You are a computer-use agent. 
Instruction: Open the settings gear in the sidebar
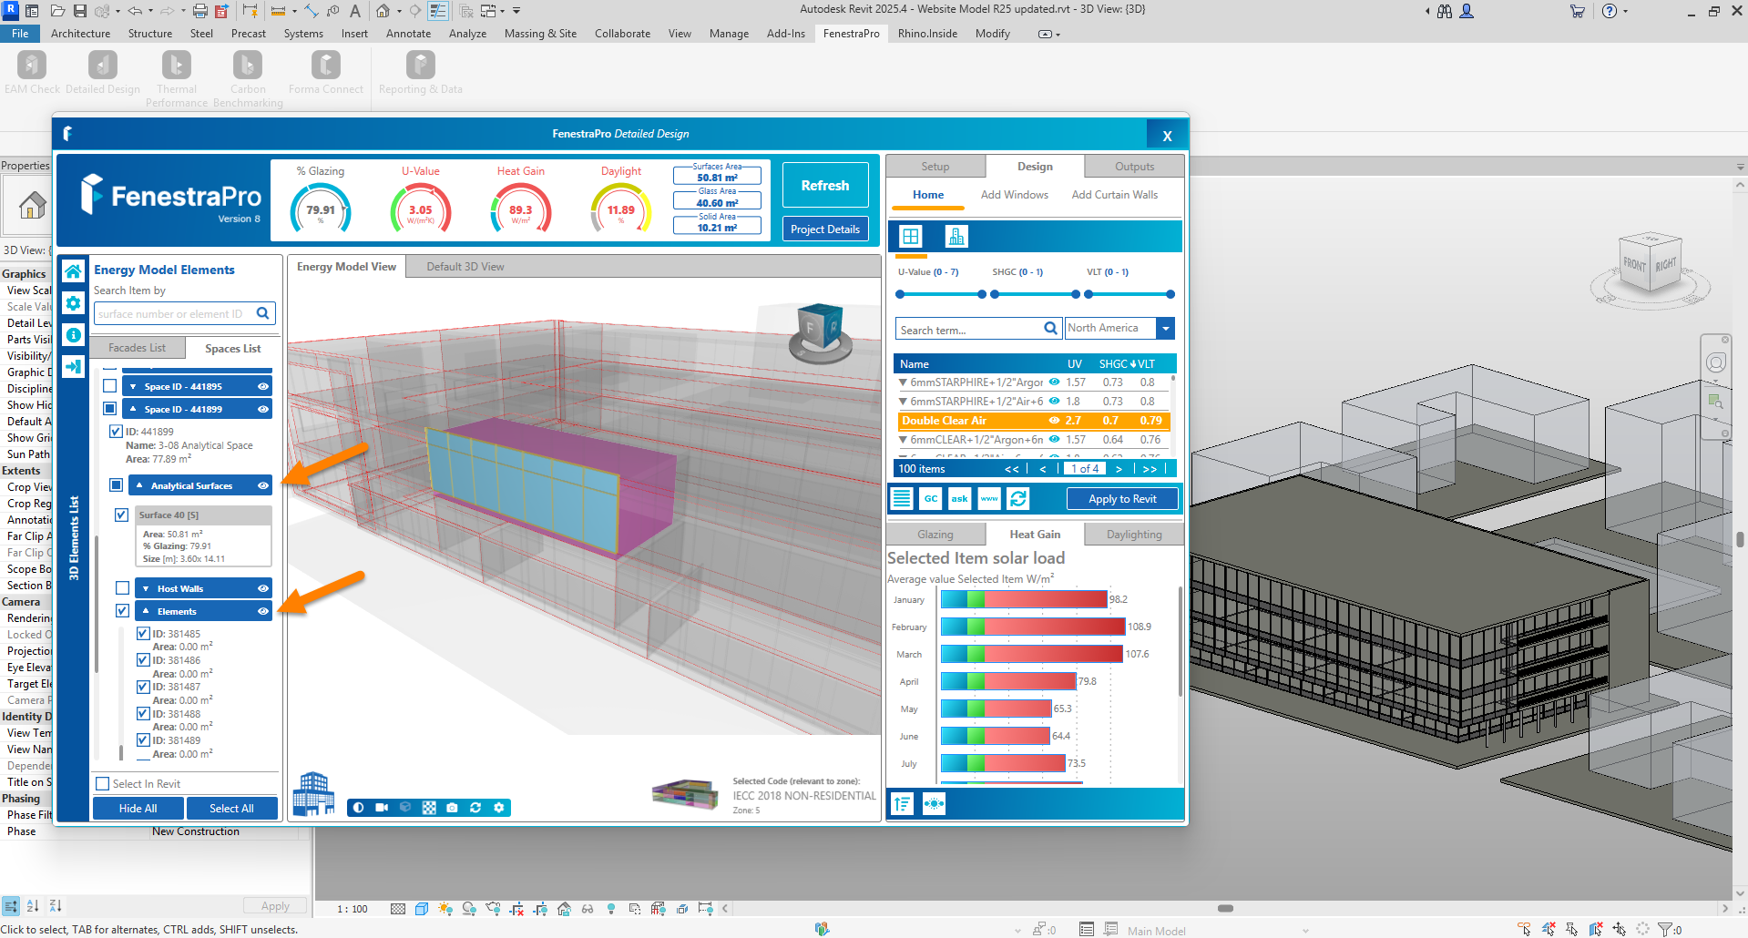(x=73, y=303)
